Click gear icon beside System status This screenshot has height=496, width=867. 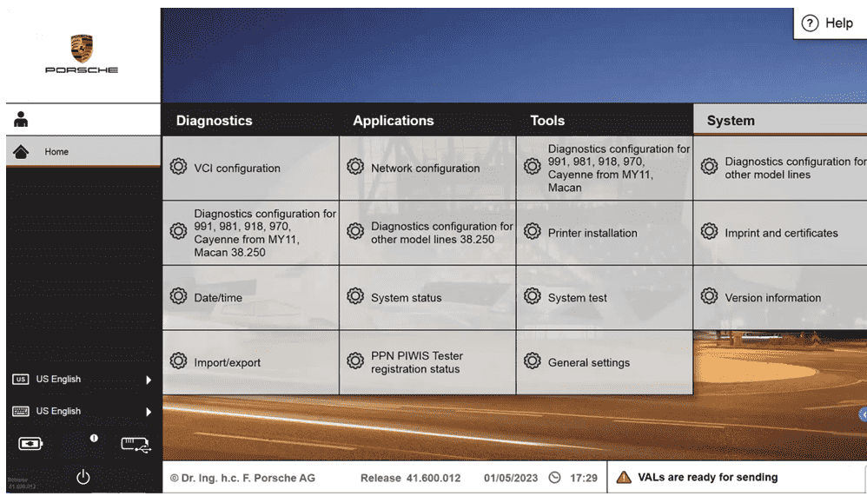click(x=355, y=296)
